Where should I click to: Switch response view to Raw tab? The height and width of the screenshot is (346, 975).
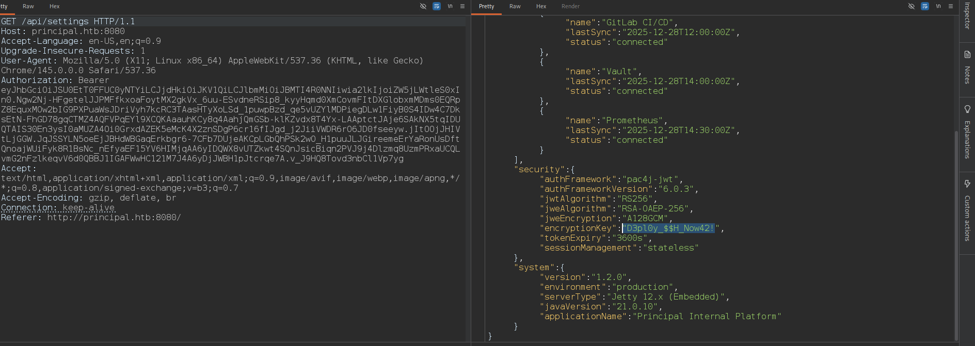(515, 6)
